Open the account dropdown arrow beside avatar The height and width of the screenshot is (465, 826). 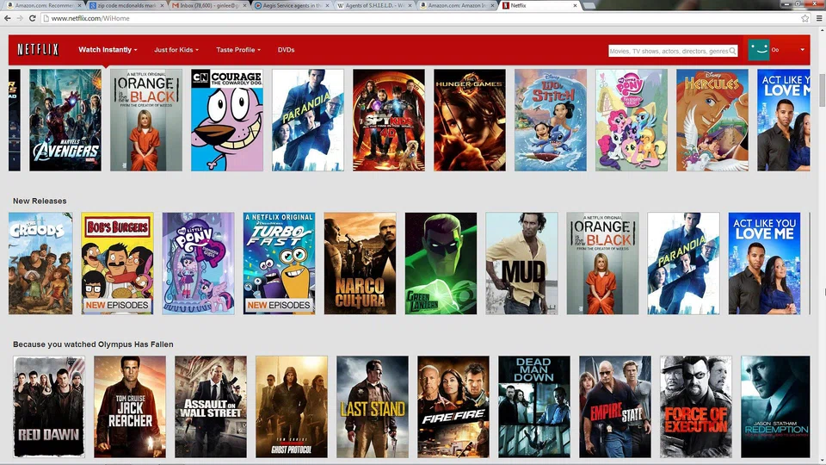[802, 50]
